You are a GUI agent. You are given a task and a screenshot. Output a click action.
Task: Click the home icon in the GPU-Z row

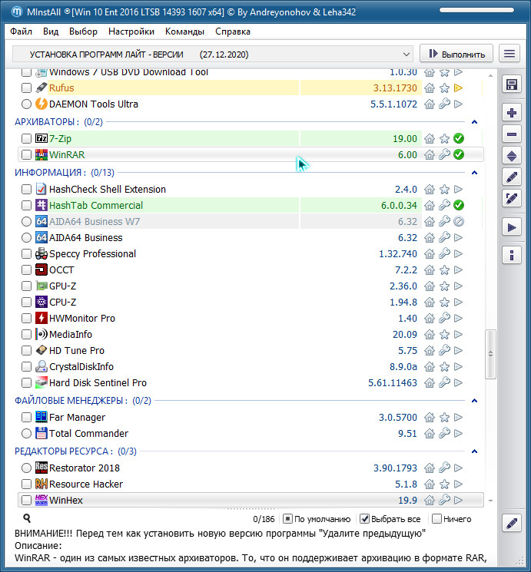[x=430, y=286]
